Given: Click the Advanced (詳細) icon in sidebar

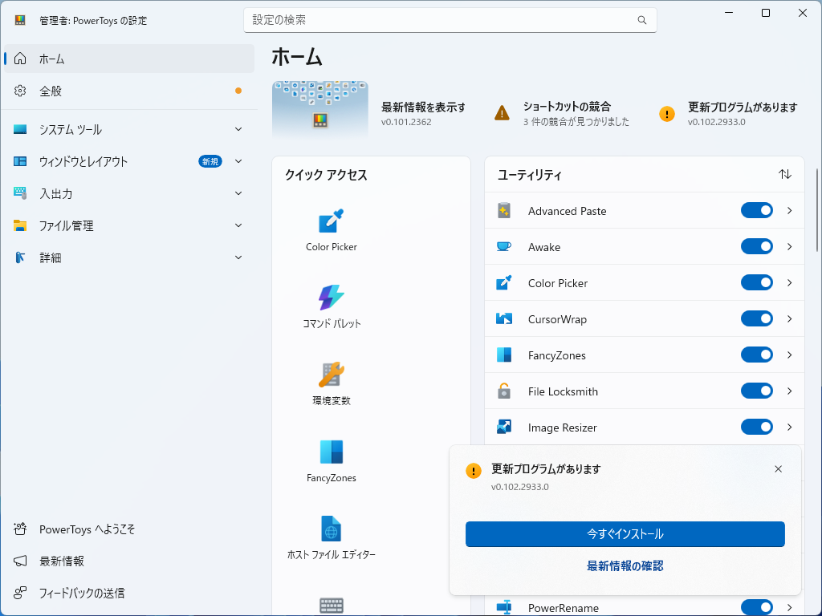Looking at the screenshot, I should pyautogui.click(x=20, y=257).
